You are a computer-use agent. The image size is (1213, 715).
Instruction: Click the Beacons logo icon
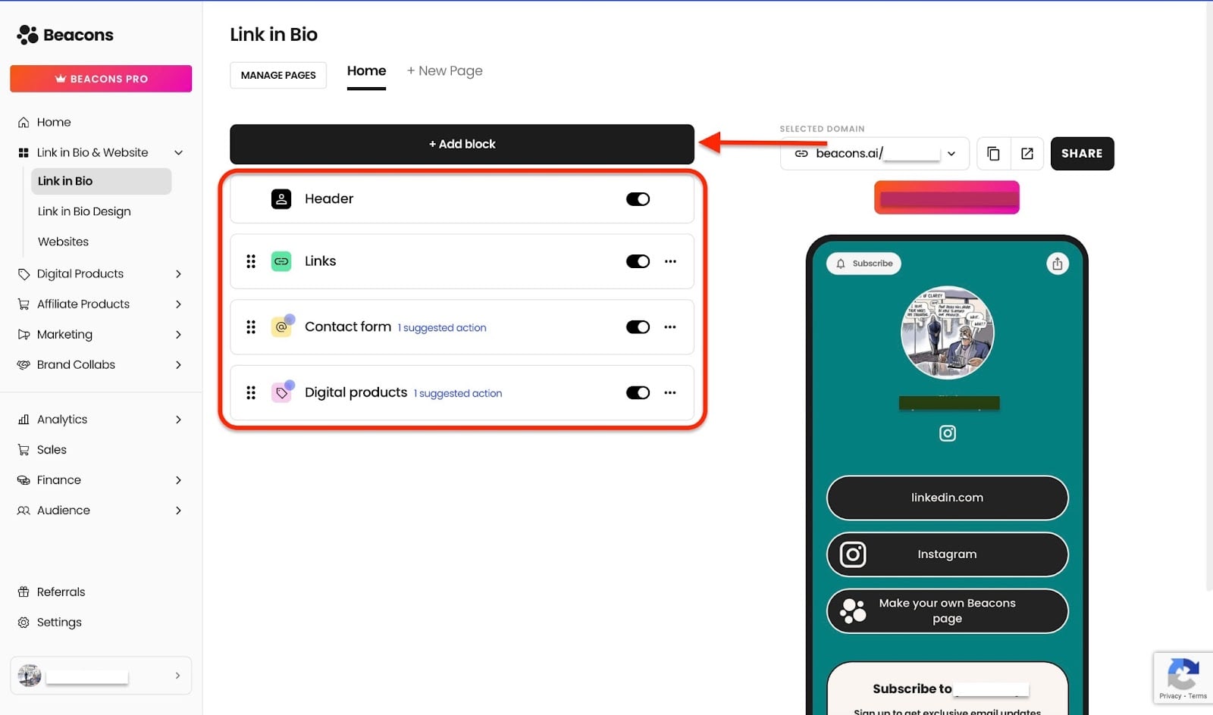[x=27, y=35]
